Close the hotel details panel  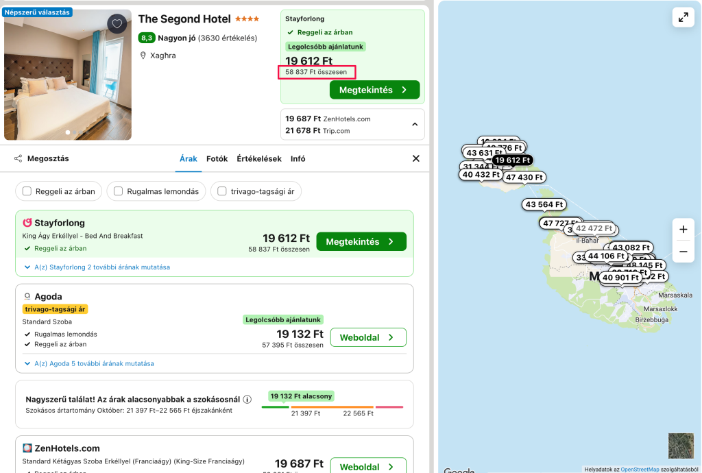point(416,158)
